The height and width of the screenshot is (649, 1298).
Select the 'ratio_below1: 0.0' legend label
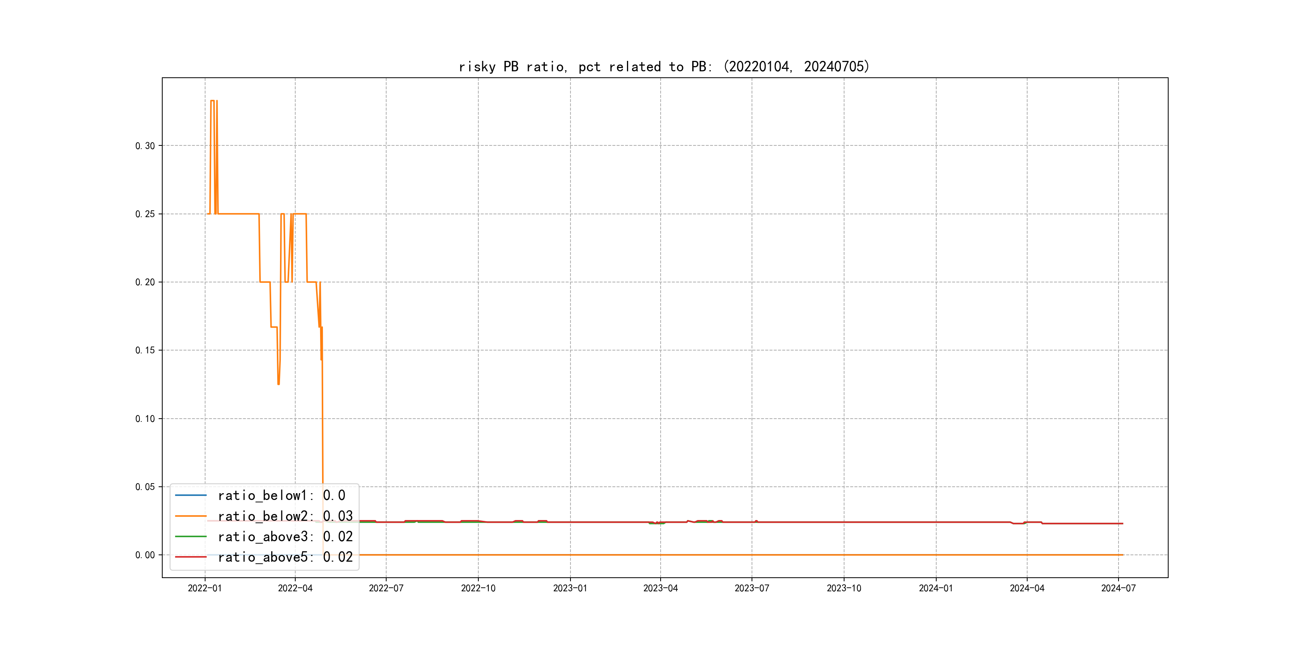tap(281, 495)
